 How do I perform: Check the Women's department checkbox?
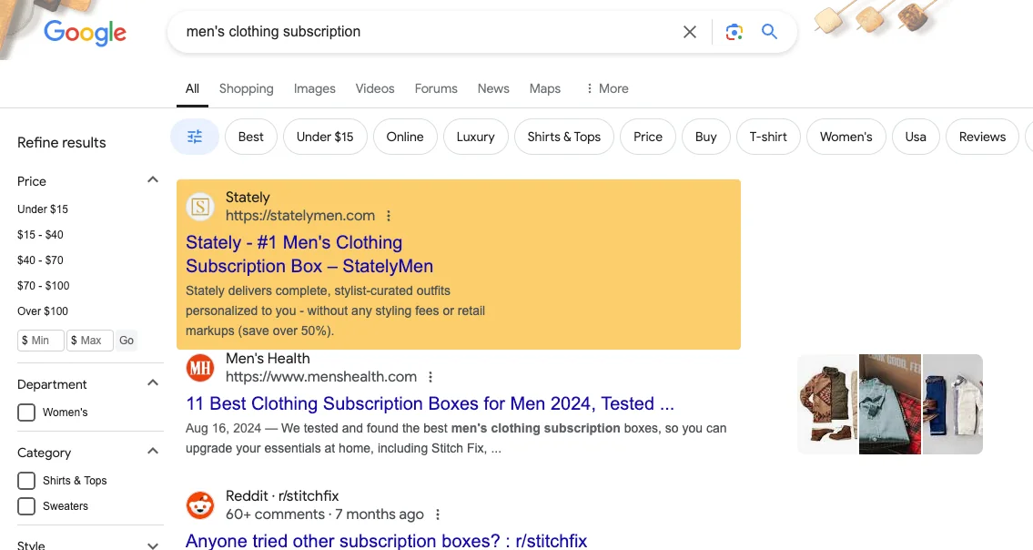(x=27, y=412)
